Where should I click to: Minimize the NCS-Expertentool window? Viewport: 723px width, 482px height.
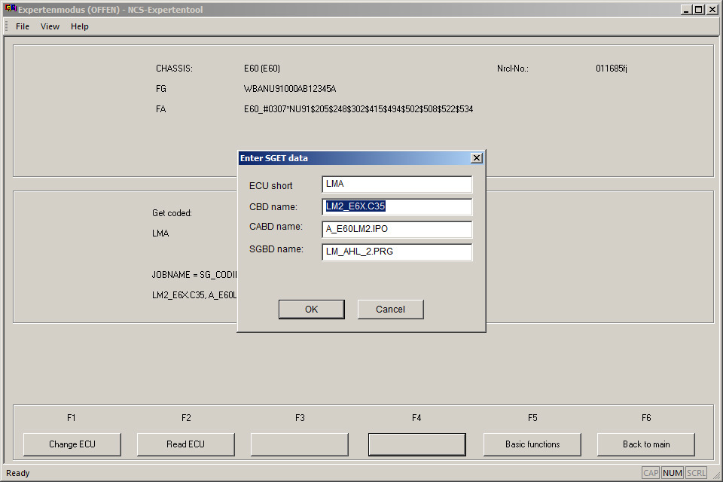pyautogui.click(x=686, y=9)
